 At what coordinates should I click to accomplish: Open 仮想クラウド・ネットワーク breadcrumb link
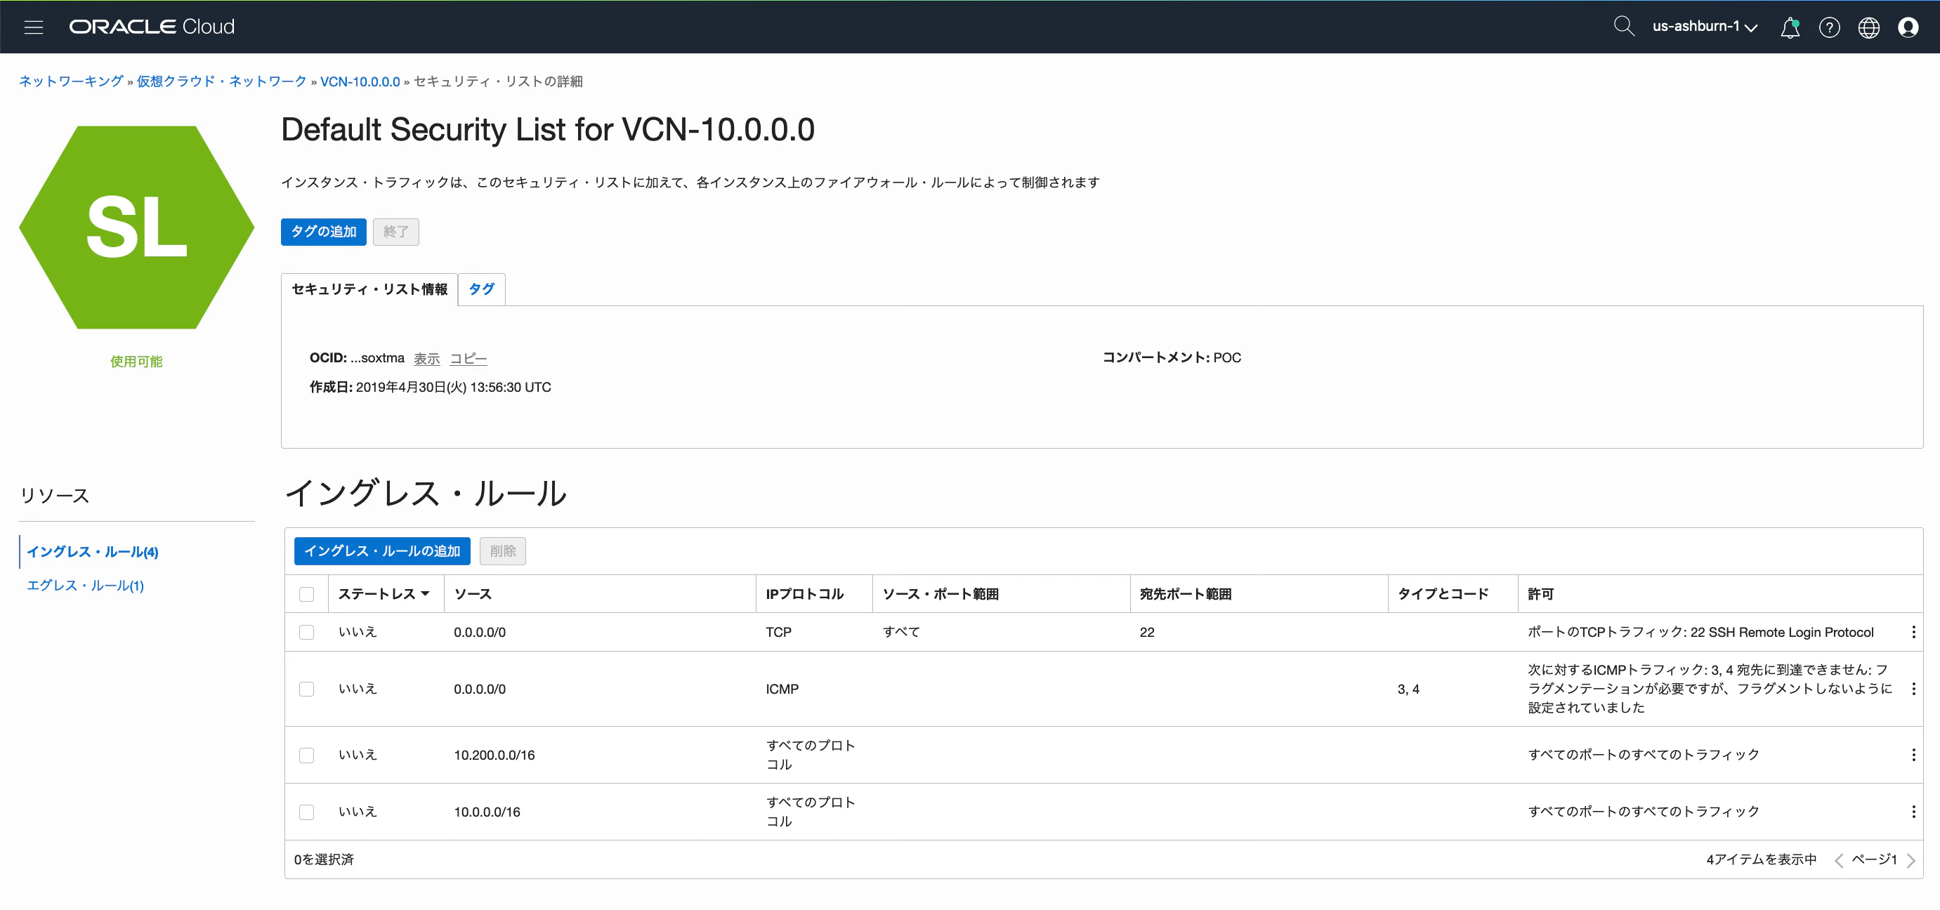[x=221, y=81]
